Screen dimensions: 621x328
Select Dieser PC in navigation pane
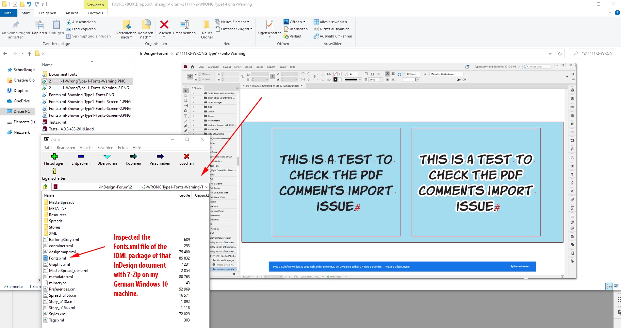(22, 112)
